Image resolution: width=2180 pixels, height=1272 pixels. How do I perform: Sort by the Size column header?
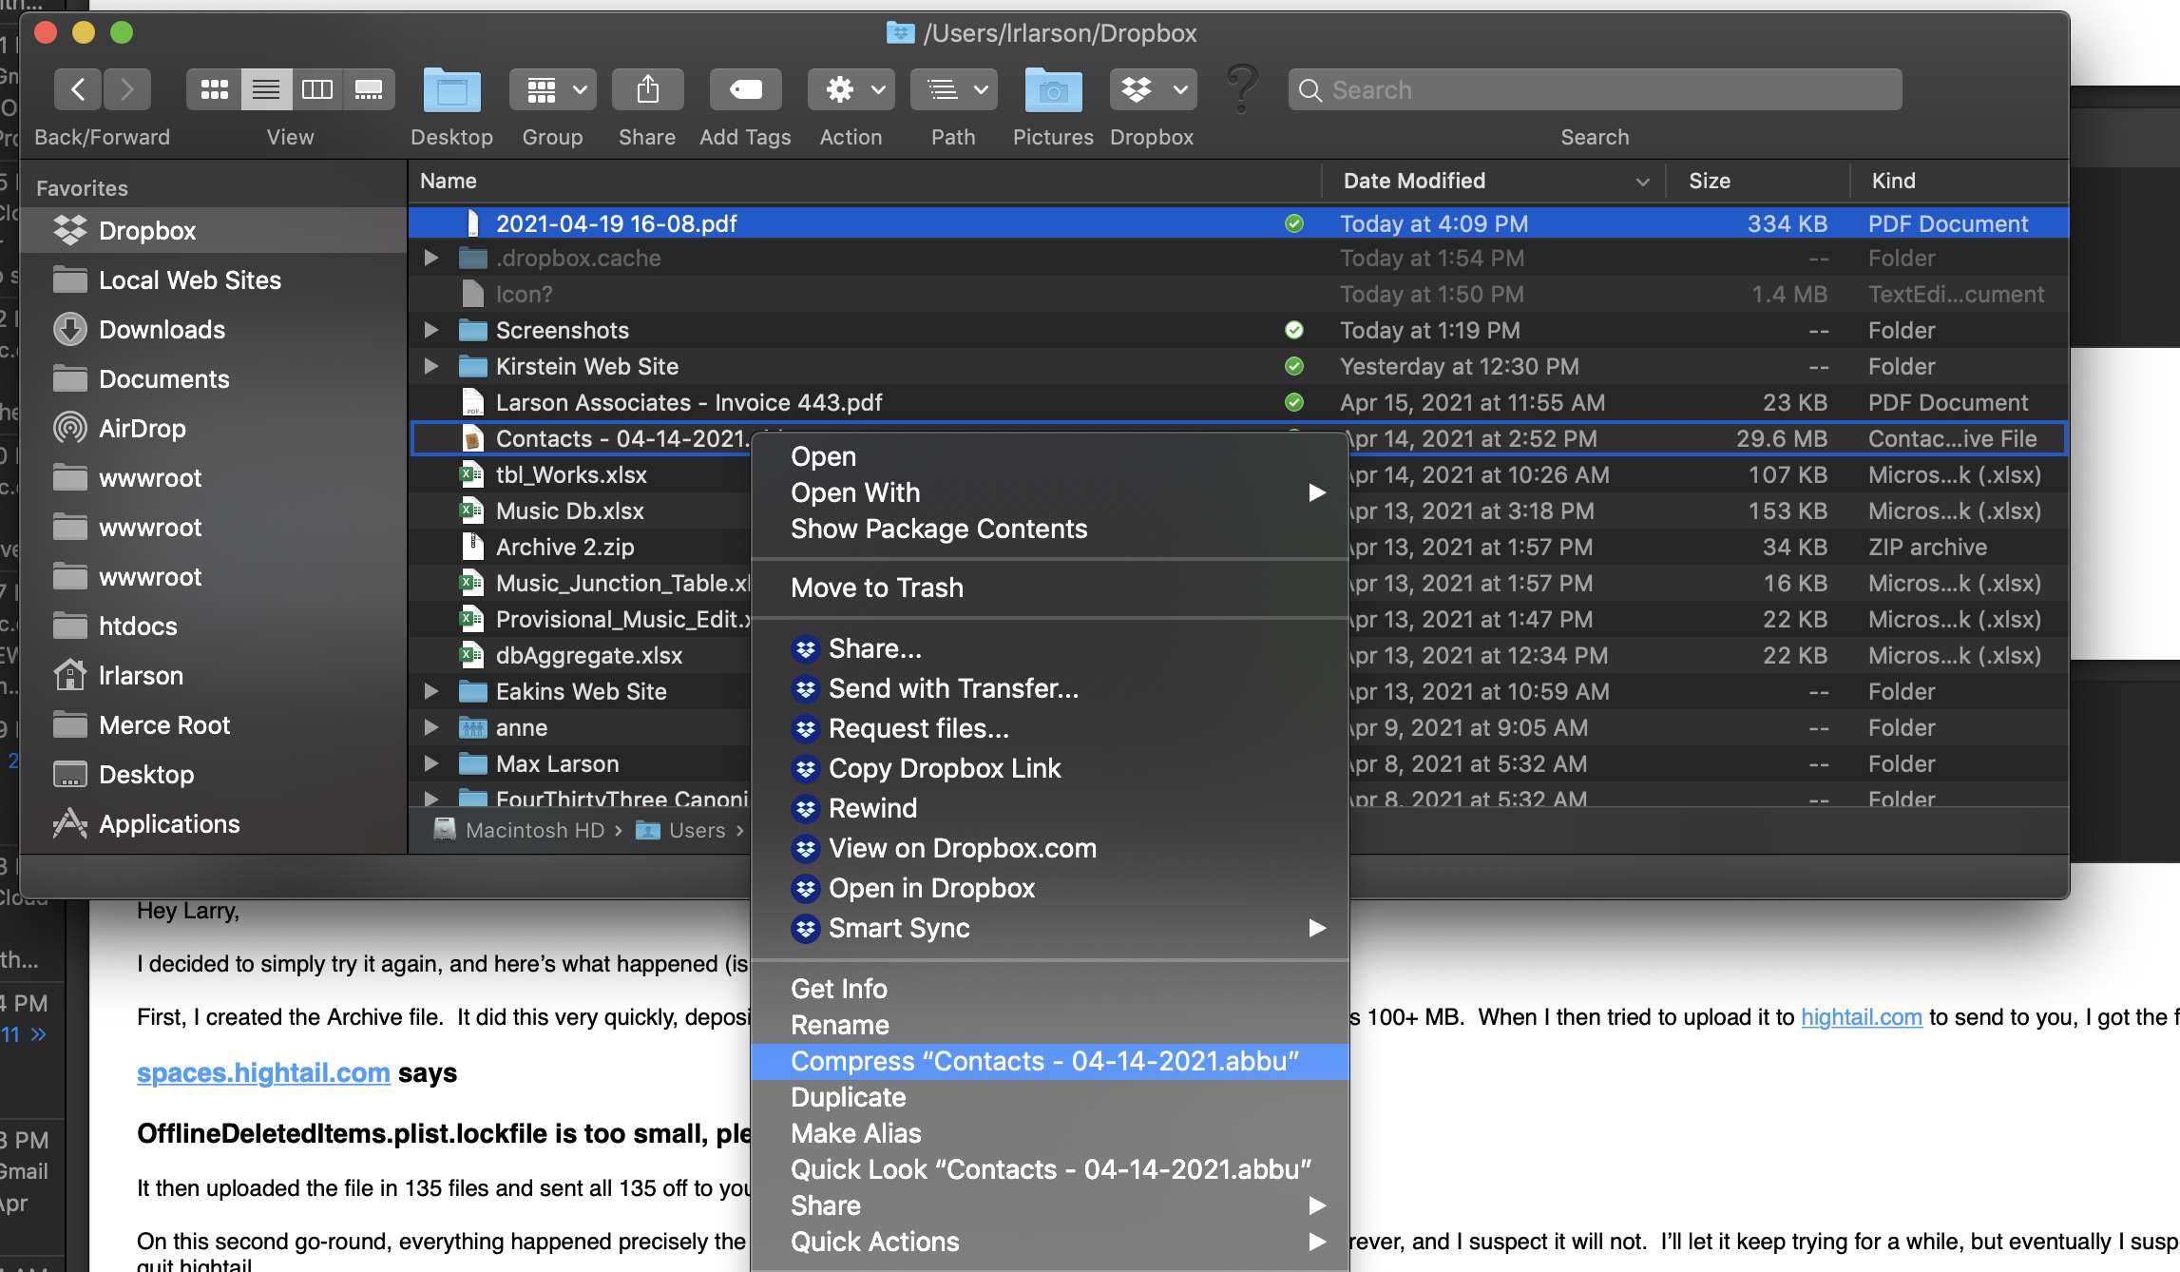(1758, 181)
